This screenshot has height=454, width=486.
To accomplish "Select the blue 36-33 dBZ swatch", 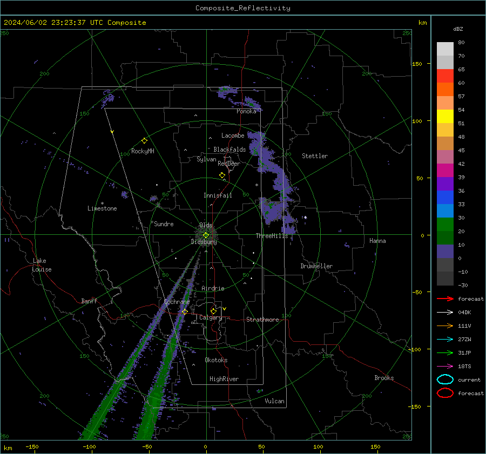I will click(x=445, y=198).
